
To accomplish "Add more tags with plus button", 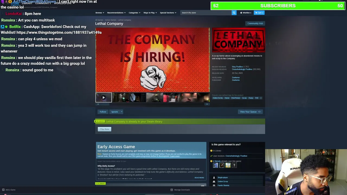I will pos(261,98).
